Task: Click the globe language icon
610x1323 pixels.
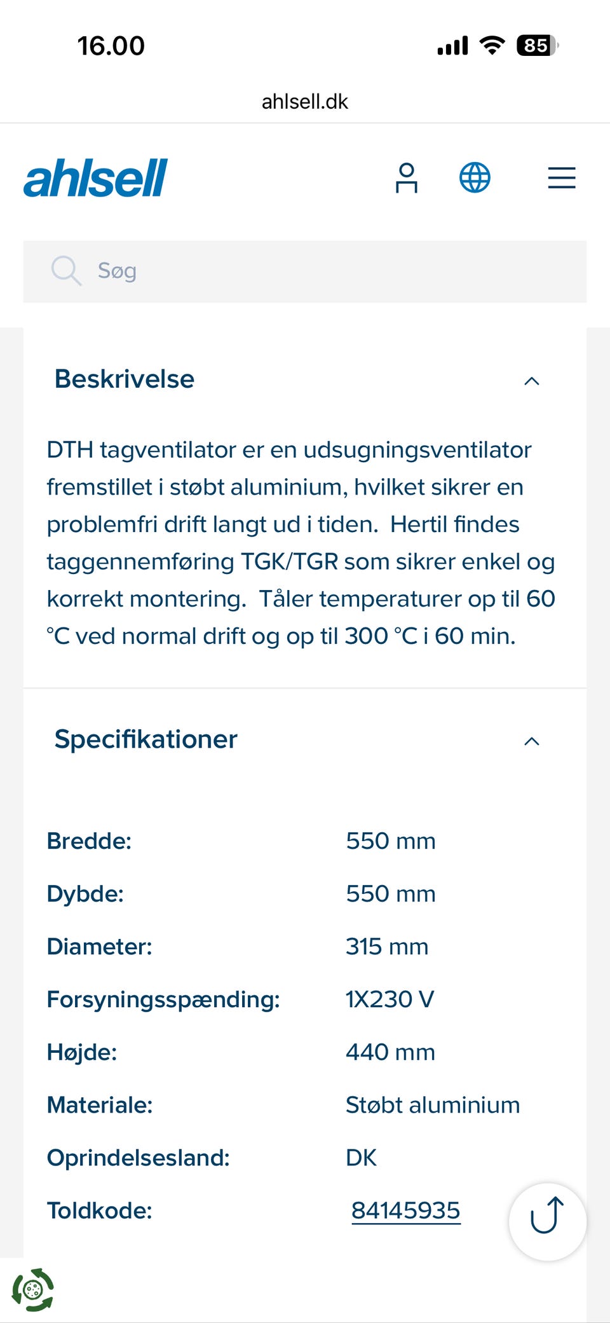Action: (x=475, y=177)
